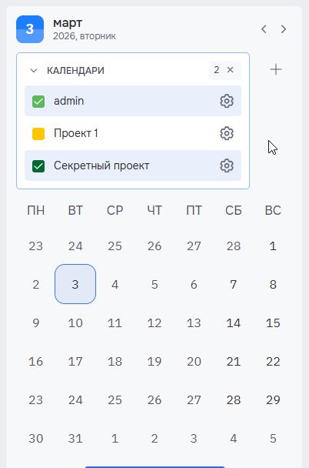Click the март month title
The height and width of the screenshot is (468, 309).
68,23
